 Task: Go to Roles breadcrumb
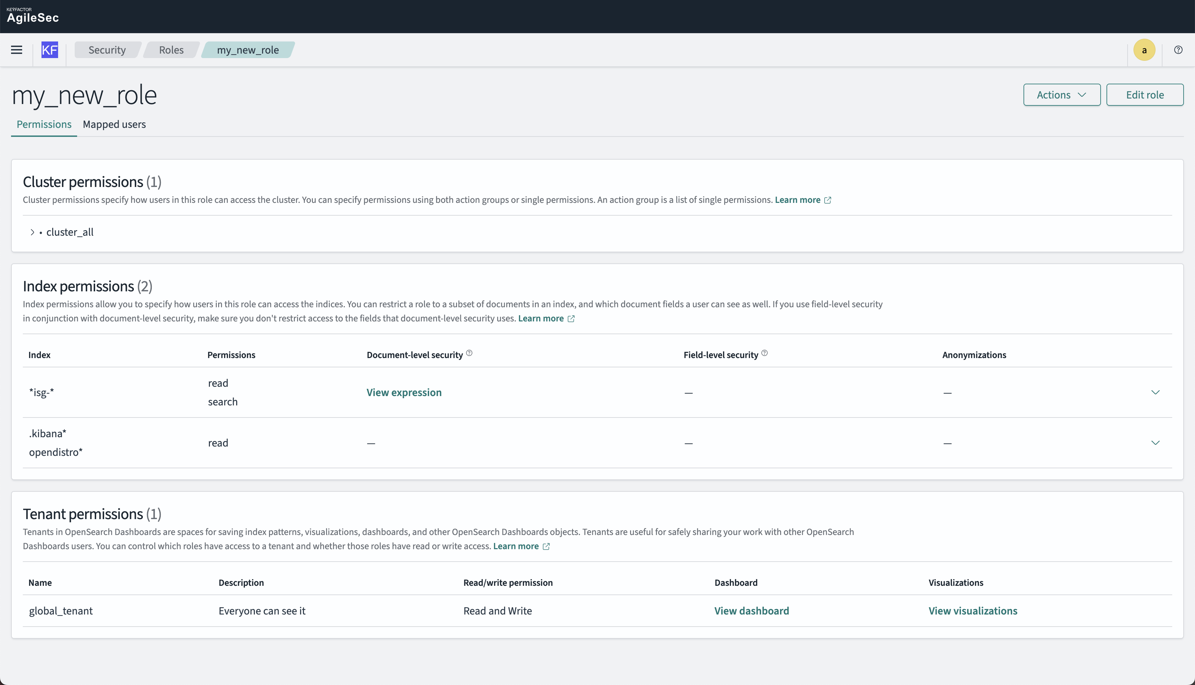(x=171, y=50)
